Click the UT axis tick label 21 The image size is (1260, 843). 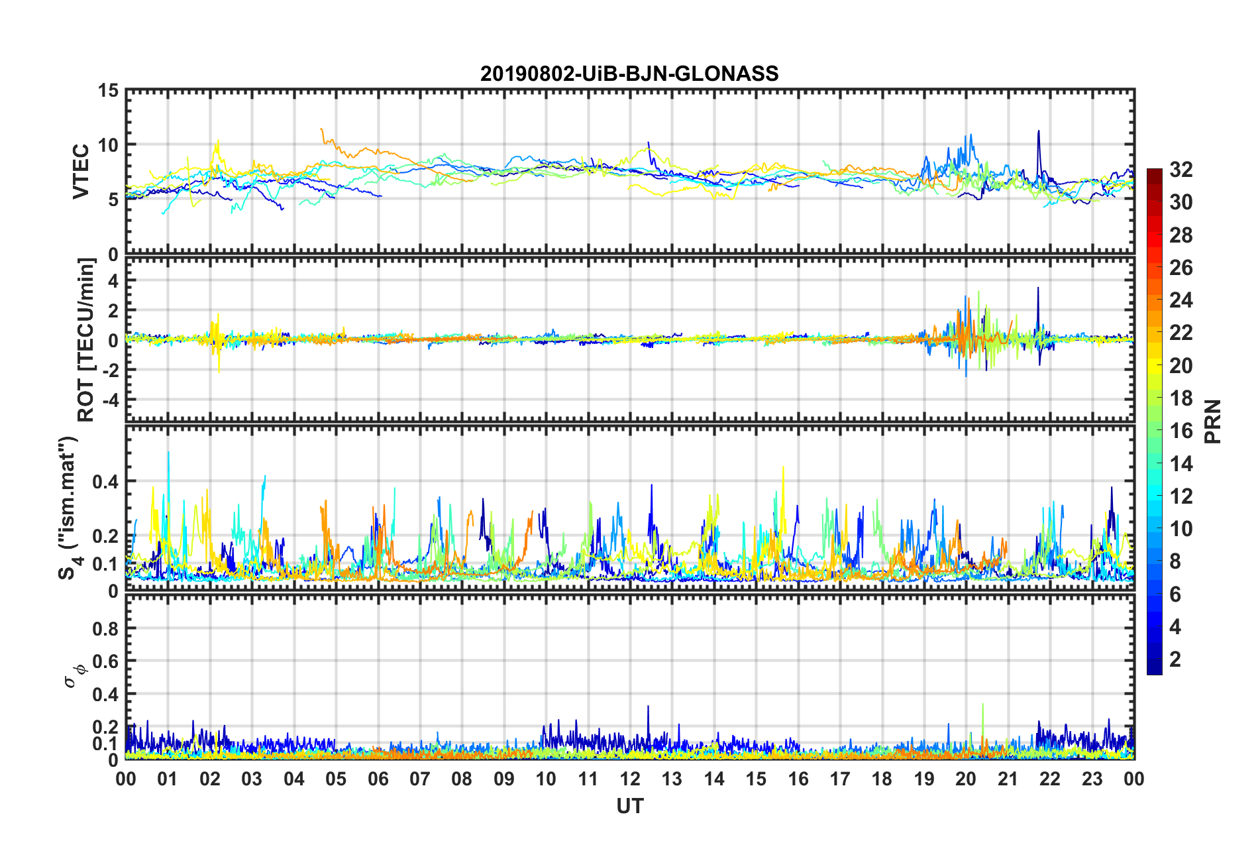1008,779
